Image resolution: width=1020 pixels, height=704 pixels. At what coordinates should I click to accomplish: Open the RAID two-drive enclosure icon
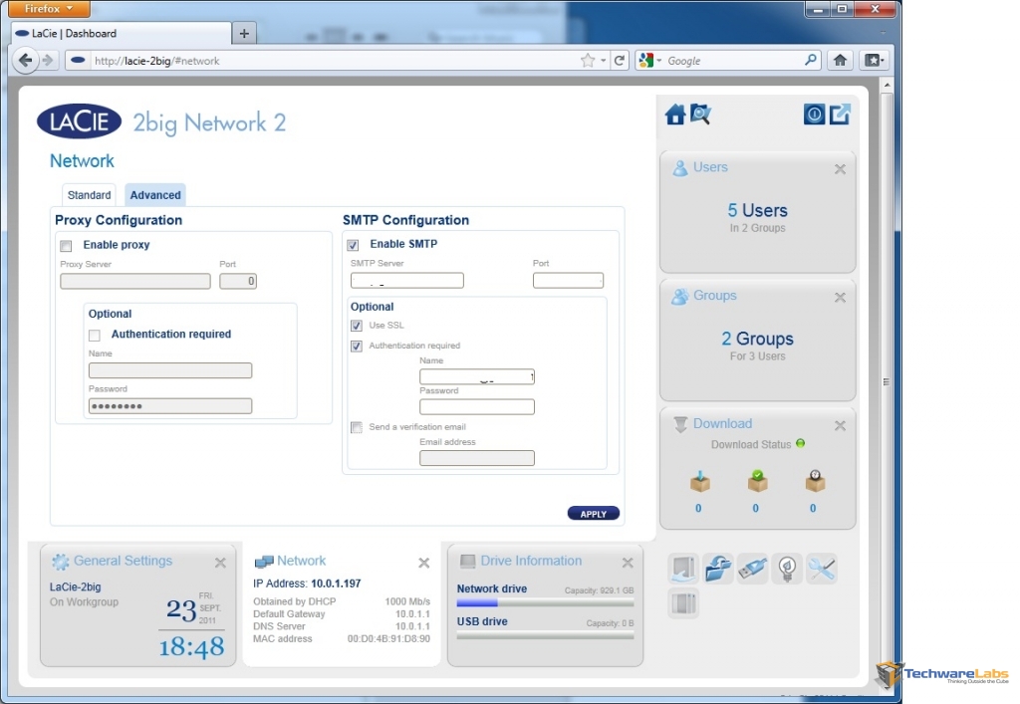683,602
